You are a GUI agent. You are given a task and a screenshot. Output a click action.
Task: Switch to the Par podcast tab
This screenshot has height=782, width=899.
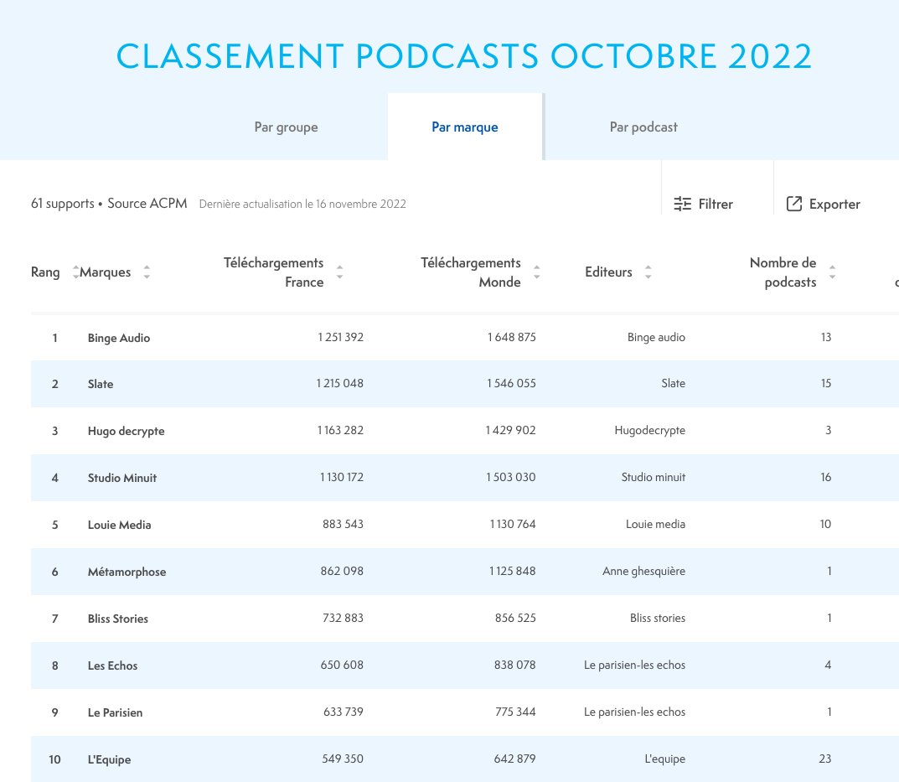click(x=643, y=127)
